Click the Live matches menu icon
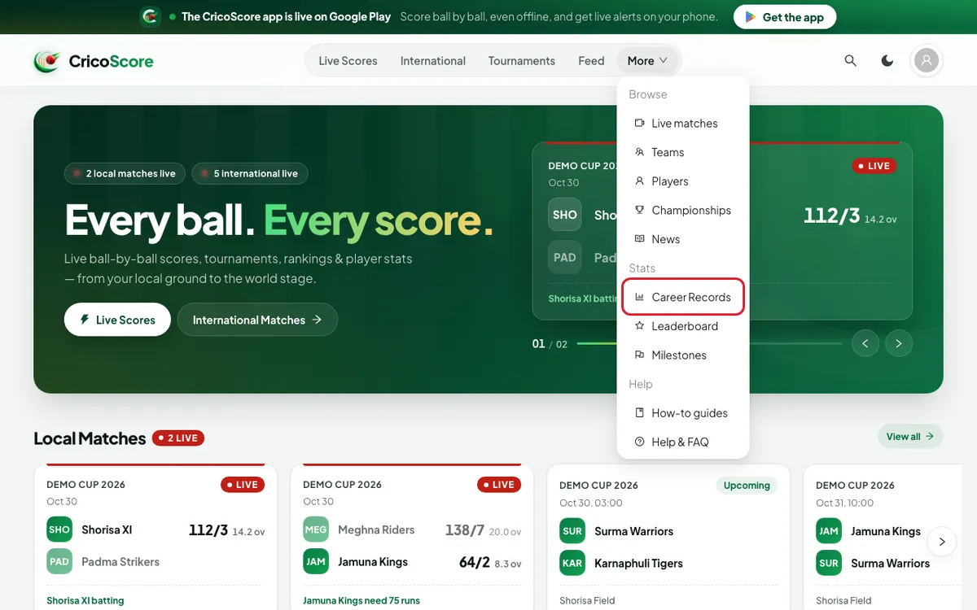The image size is (977, 610). [640, 124]
